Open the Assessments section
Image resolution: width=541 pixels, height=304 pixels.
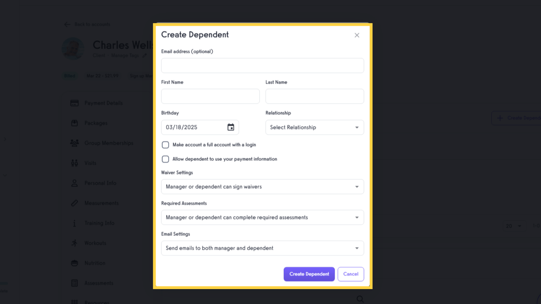click(74, 283)
